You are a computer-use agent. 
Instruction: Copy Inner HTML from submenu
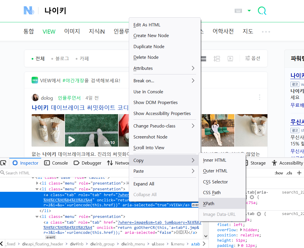tap(222, 160)
